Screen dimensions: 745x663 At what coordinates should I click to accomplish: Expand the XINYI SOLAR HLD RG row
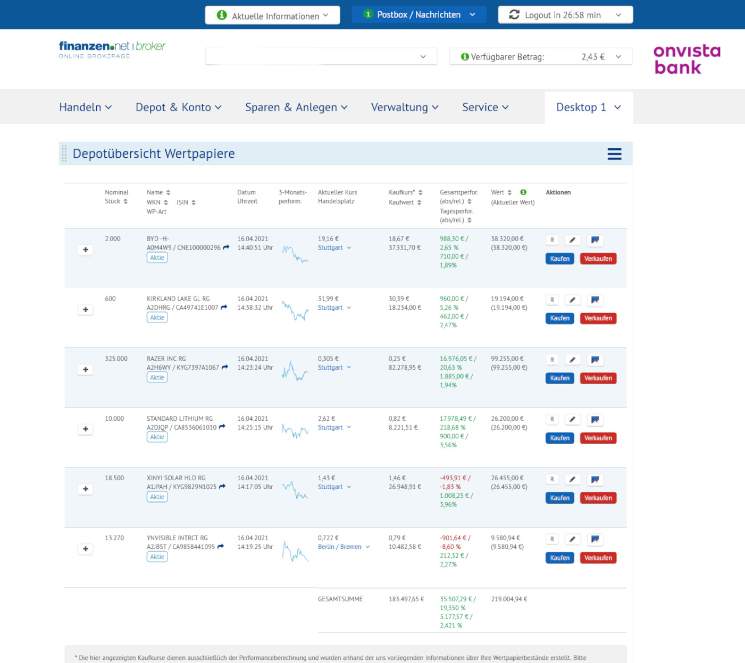pos(86,489)
